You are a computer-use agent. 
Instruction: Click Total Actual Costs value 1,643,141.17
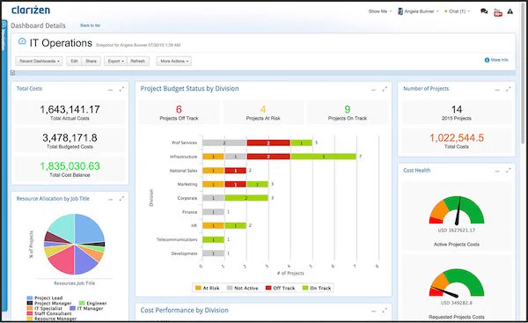[70, 109]
